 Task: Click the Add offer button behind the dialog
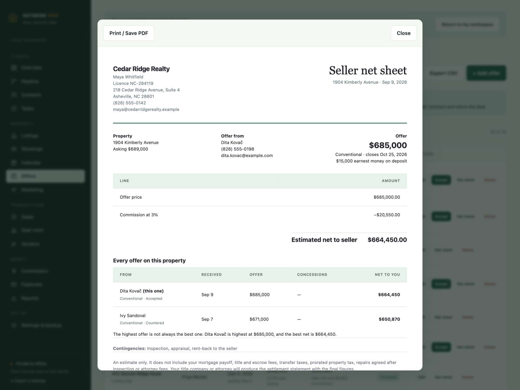tap(486, 73)
